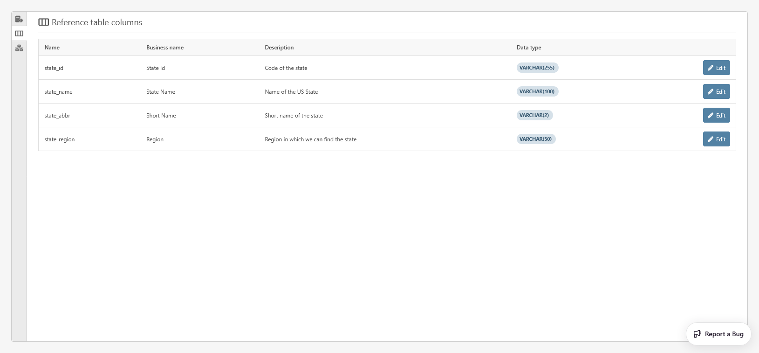Edit the state_id column
759x353 pixels.
[x=716, y=68]
